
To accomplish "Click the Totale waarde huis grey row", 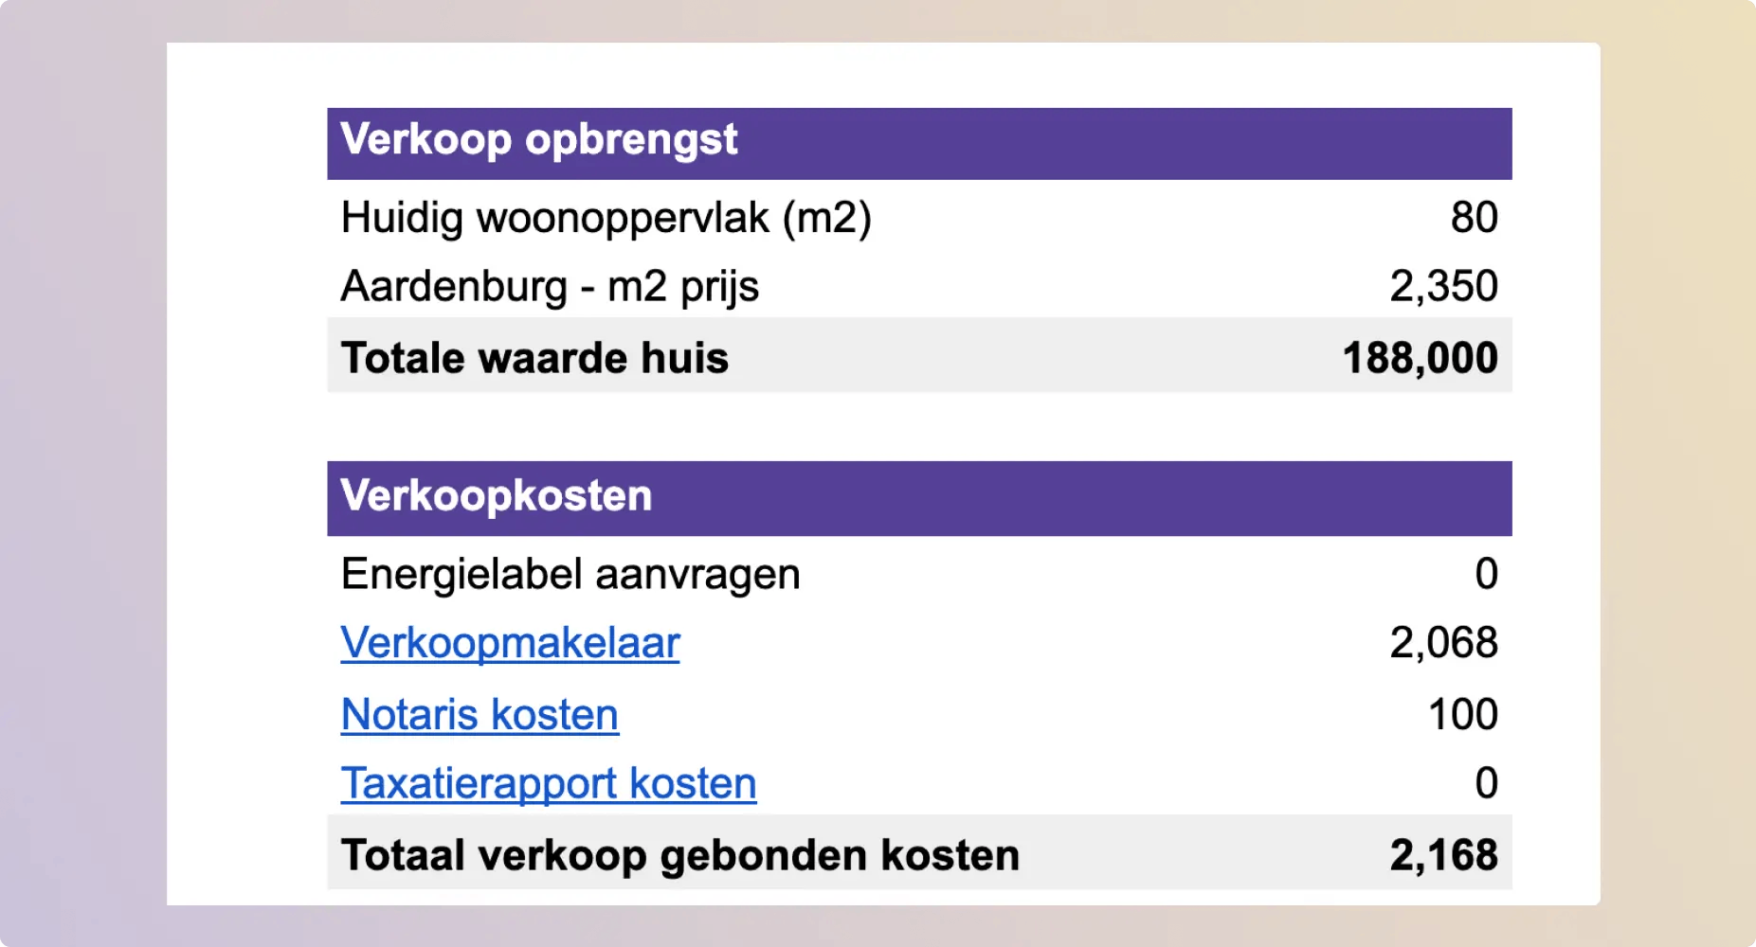I will tap(919, 355).
